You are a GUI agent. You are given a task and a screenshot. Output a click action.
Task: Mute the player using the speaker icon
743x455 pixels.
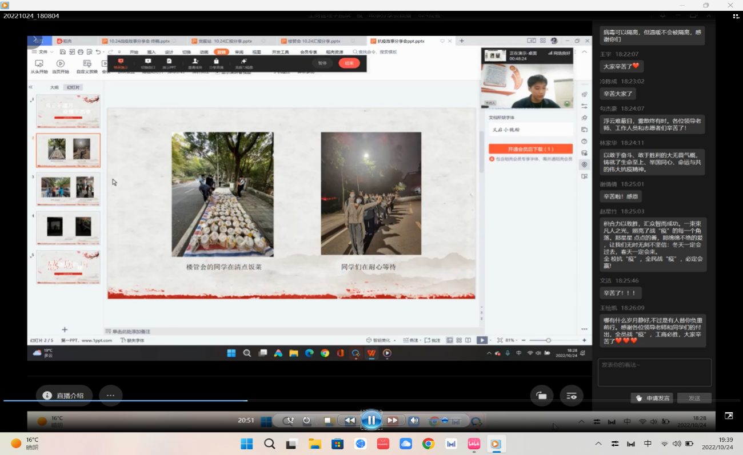tap(413, 421)
